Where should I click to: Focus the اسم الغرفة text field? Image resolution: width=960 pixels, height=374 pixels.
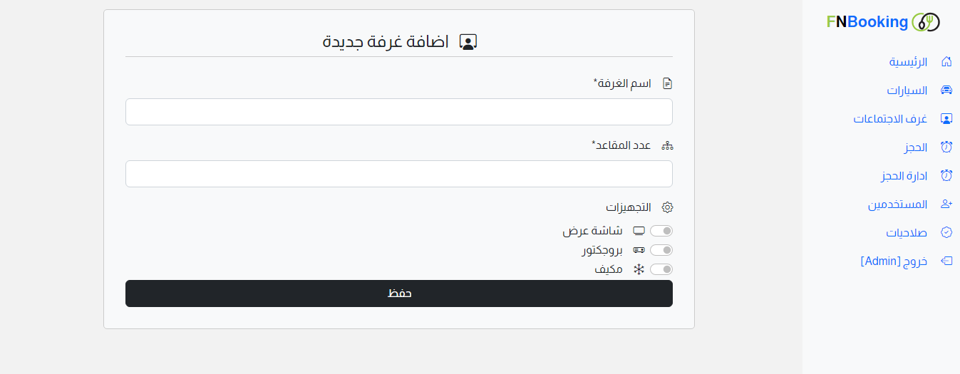[398, 112]
